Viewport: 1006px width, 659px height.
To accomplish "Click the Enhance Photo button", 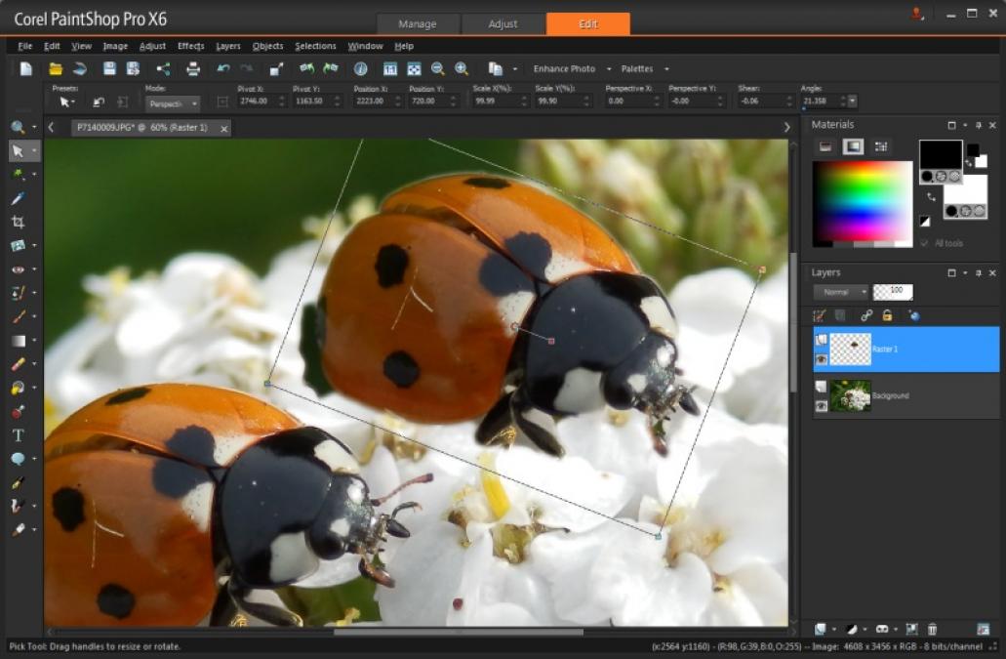I will 564,69.
